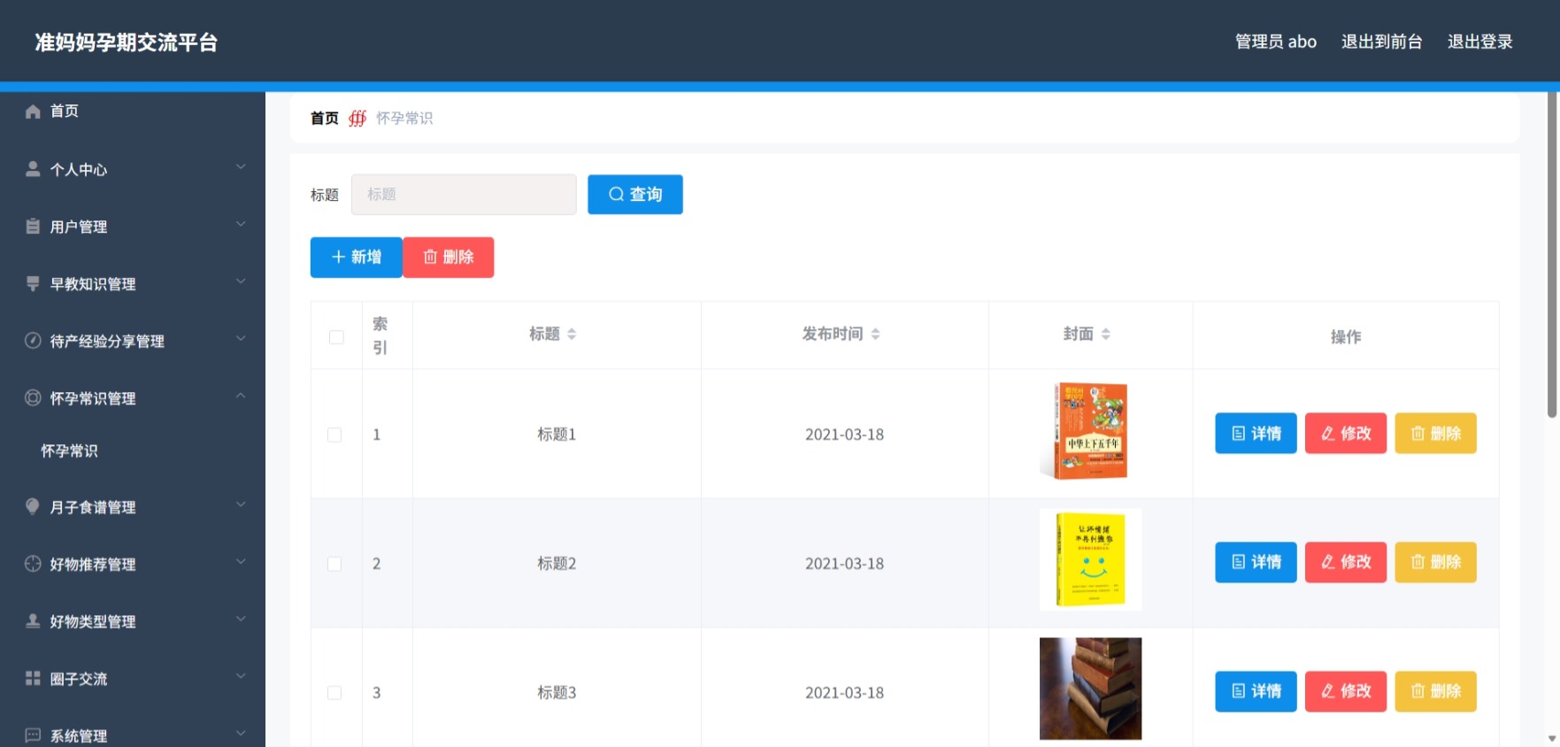
Task: Focus the 标题 search input field
Action: coord(464,195)
